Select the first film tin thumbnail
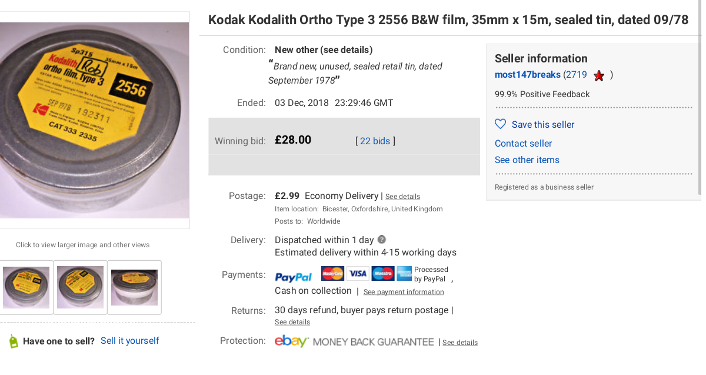The height and width of the screenshot is (375, 706). pyautogui.click(x=26, y=287)
